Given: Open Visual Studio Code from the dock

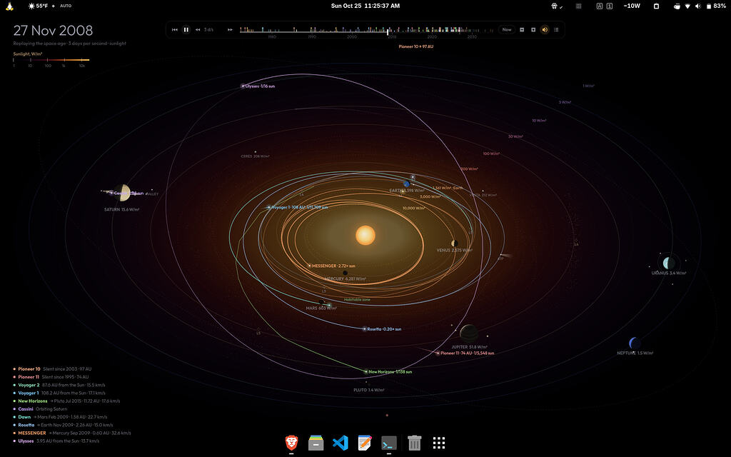Looking at the screenshot, I should pyautogui.click(x=341, y=443).
